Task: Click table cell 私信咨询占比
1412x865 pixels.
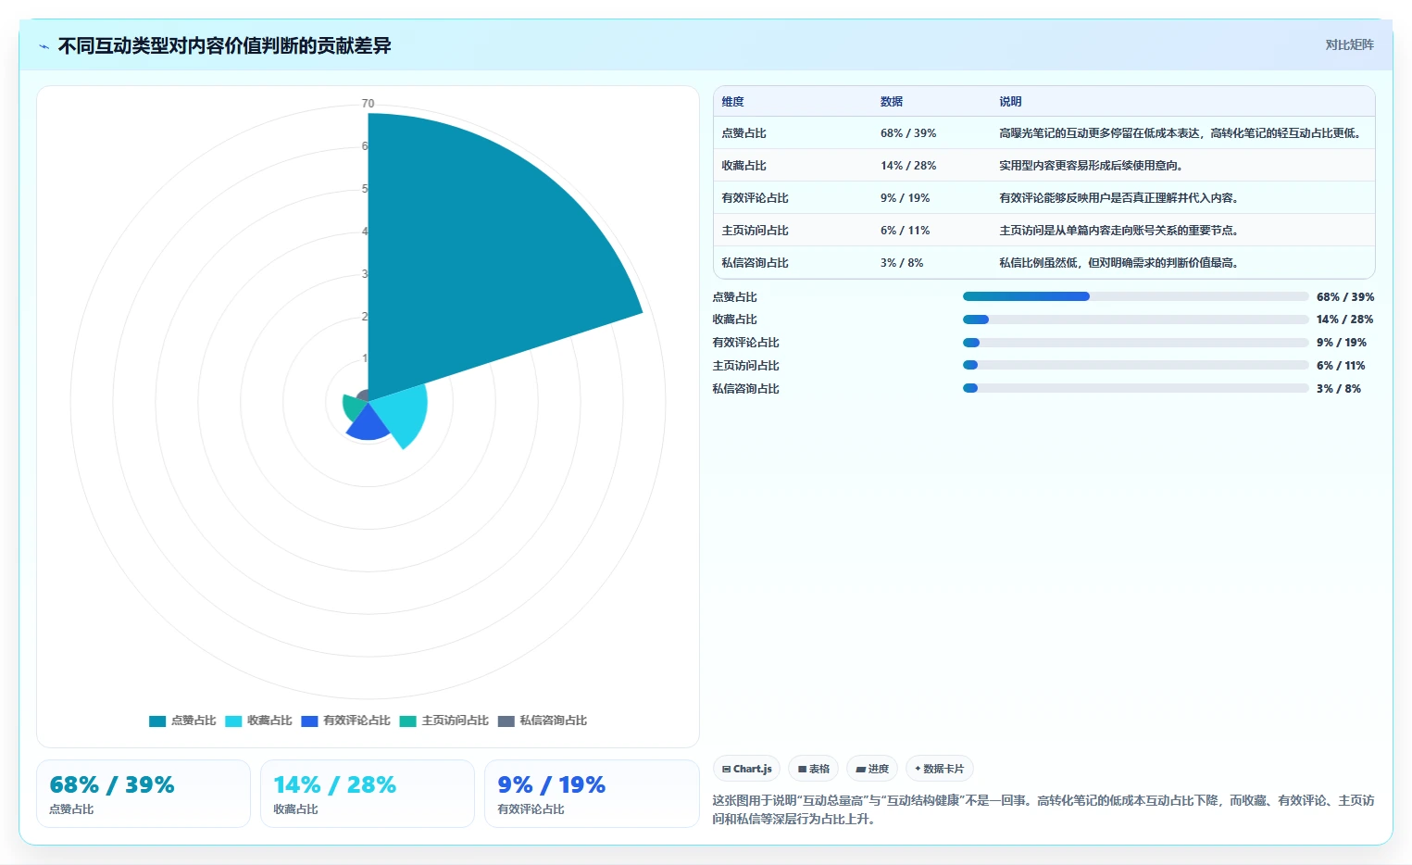Action: click(x=756, y=263)
